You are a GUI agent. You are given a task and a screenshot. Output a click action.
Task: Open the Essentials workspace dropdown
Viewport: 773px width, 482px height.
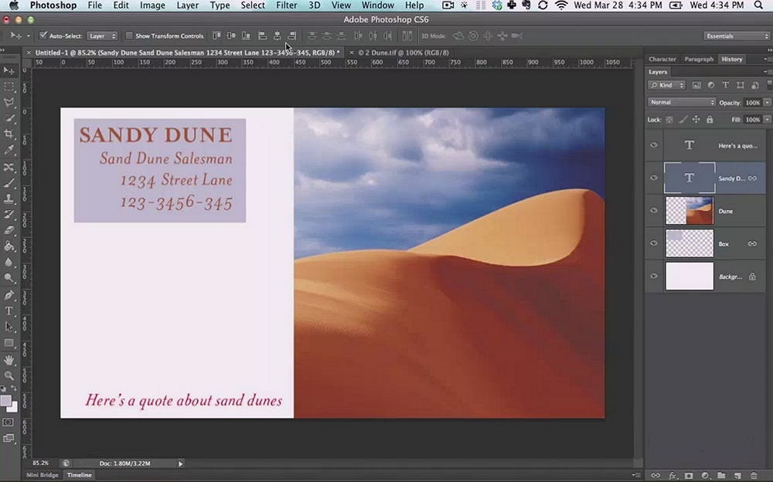coord(737,36)
